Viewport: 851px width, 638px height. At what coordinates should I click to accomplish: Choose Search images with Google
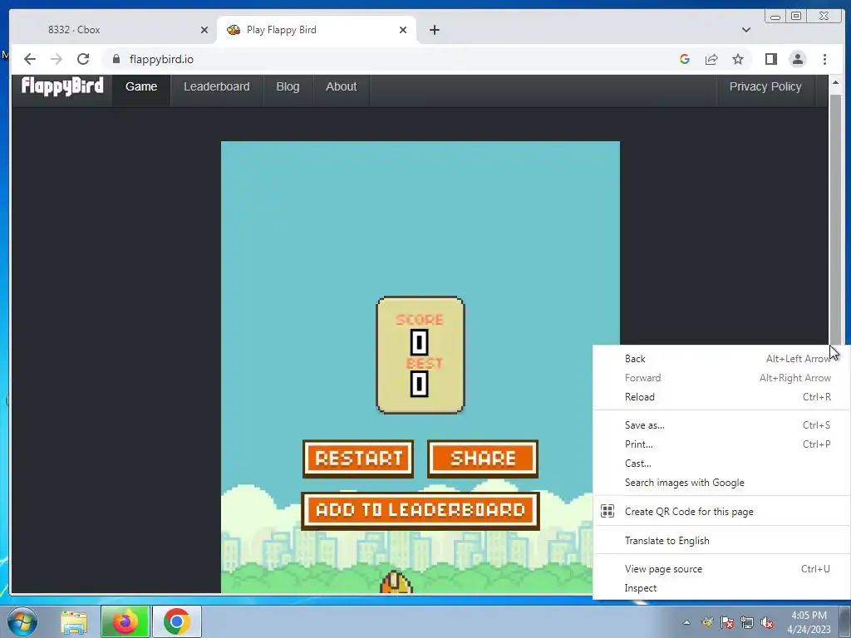pos(722,483)
